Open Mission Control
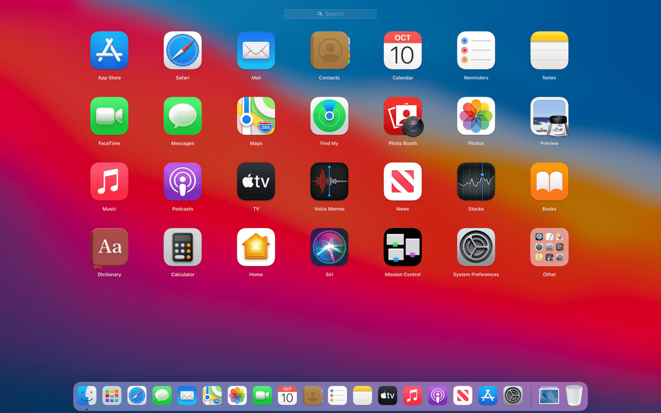The image size is (661, 413). tap(403, 248)
